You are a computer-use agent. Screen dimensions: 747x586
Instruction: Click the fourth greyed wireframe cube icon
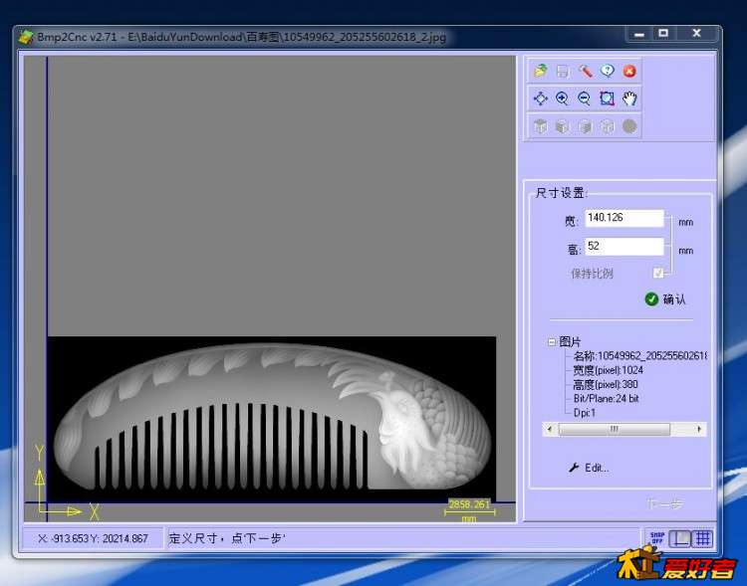tap(607, 126)
